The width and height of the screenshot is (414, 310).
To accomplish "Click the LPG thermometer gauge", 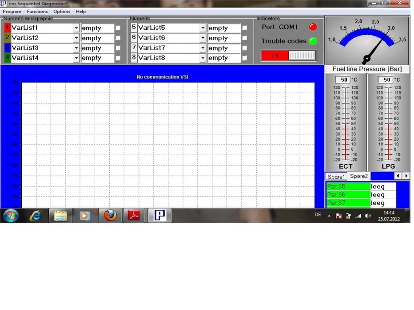I will 388,122.
